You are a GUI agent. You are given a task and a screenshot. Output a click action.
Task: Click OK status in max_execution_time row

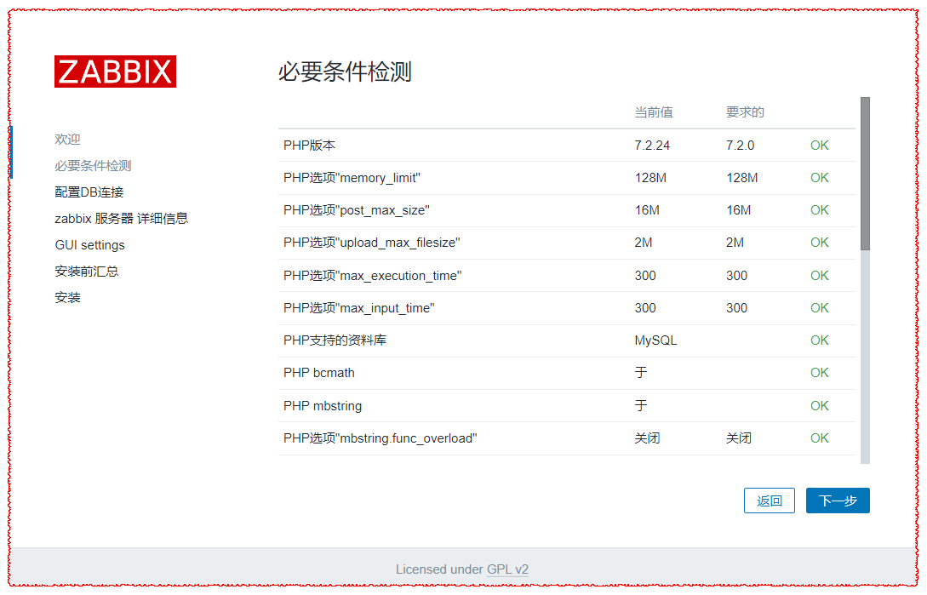[x=820, y=276]
